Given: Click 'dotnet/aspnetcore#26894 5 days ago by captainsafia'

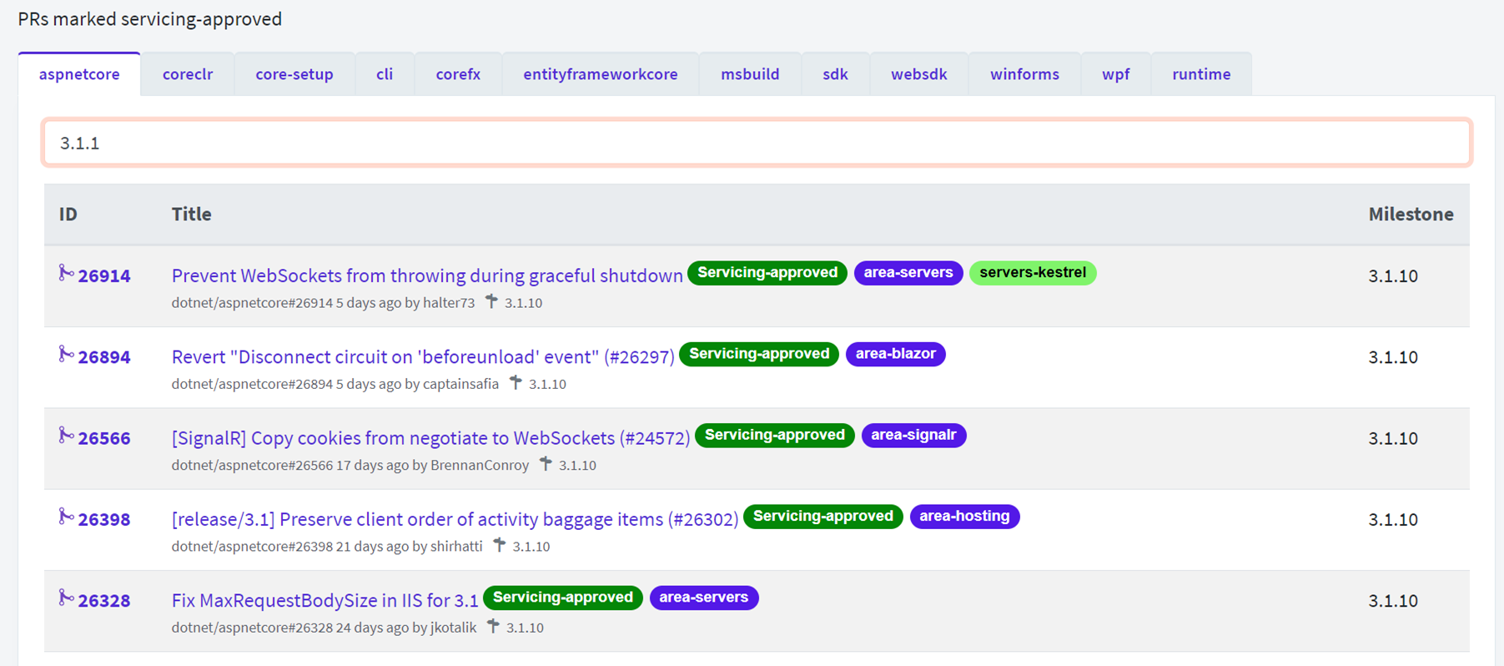Looking at the screenshot, I should 335,384.
